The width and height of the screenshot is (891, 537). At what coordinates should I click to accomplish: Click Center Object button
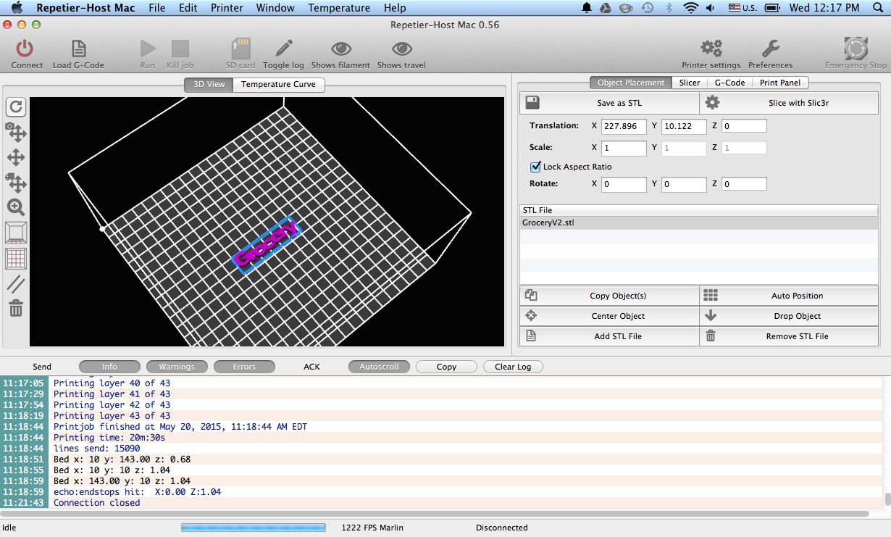point(609,316)
